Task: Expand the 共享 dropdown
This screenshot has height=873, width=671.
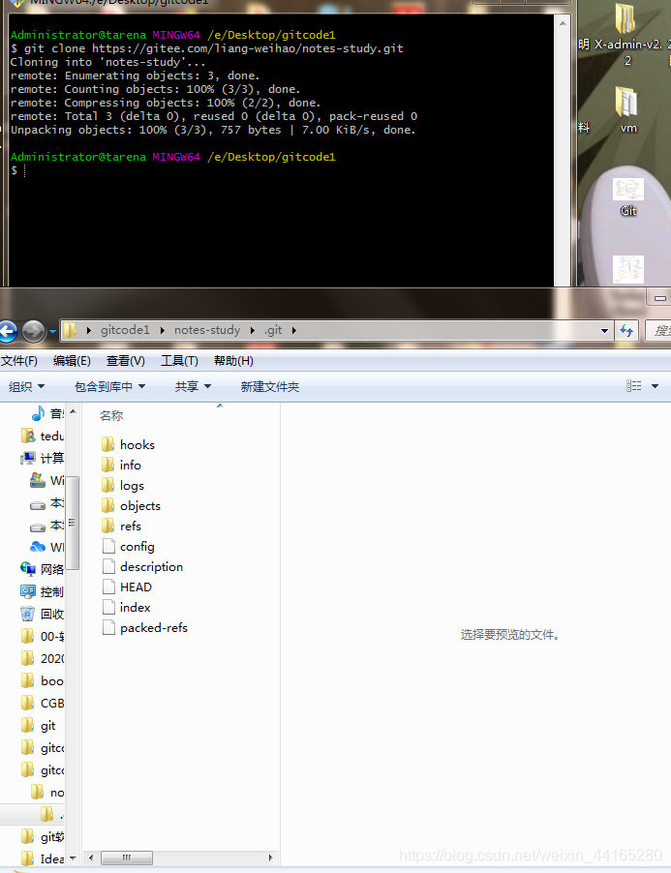Action: [x=193, y=386]
